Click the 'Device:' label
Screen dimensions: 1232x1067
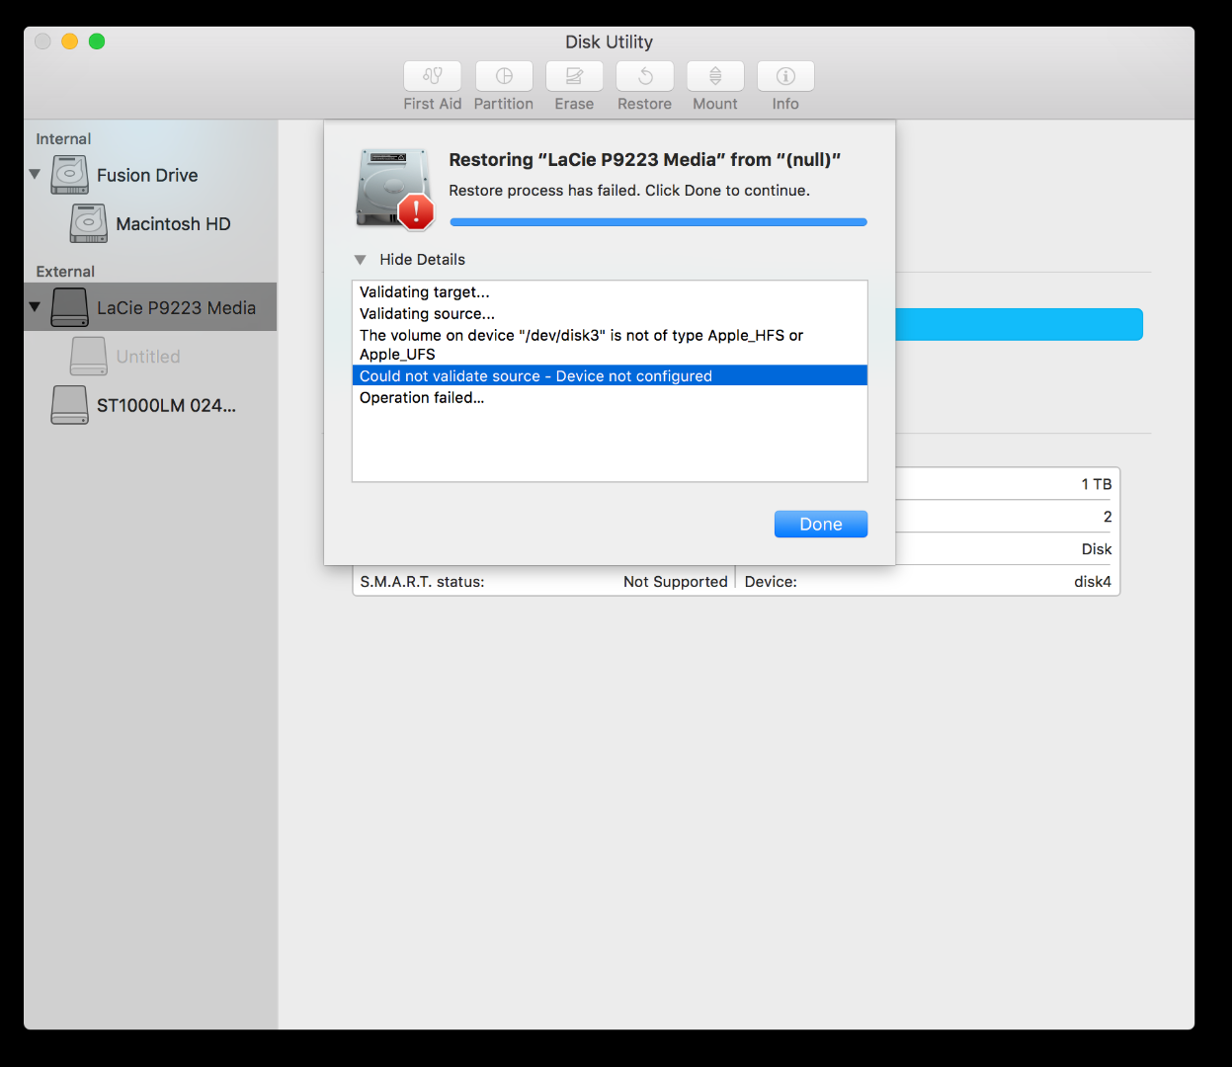pyautogui.click(x=771, y=582)
